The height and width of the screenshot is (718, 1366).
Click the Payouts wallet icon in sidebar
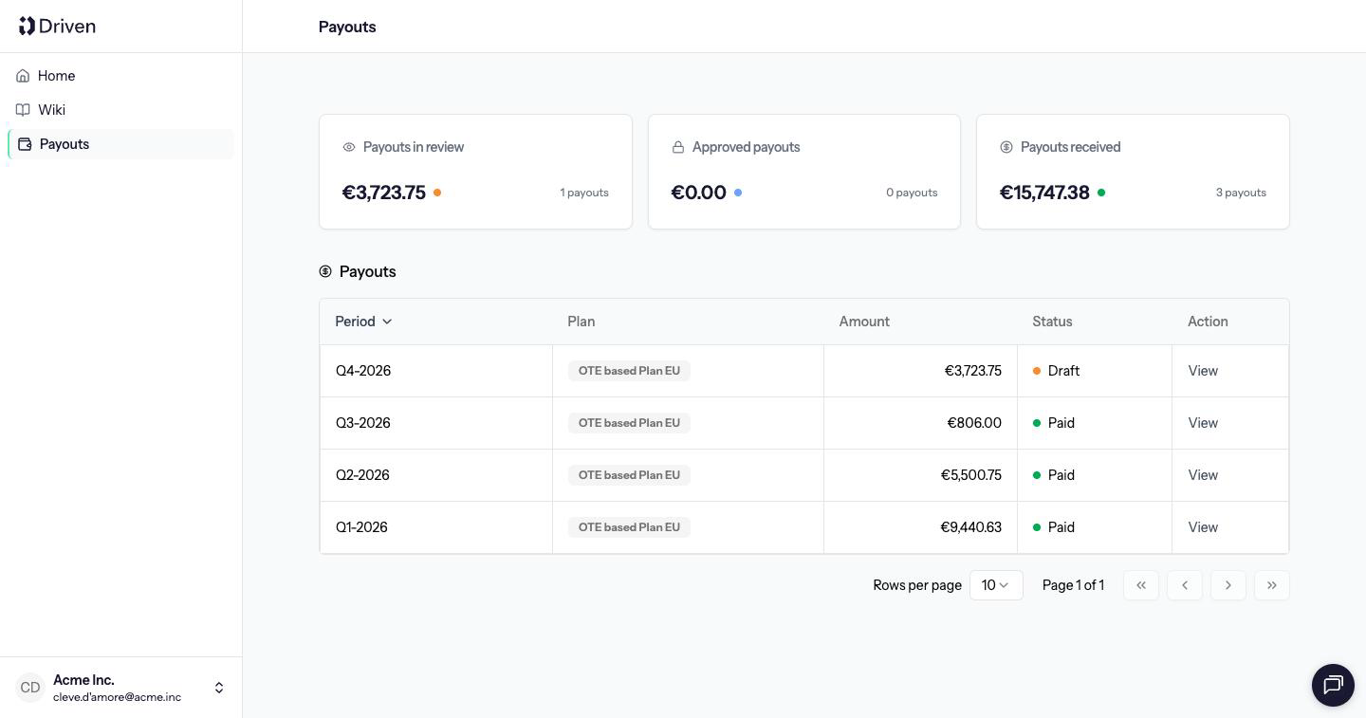[x=25, y=144]
